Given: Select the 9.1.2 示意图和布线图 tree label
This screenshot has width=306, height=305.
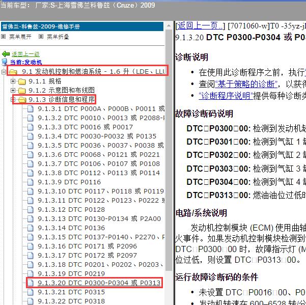Looking at the screenshot, I should click(62, 90).
